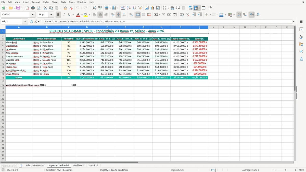Toggle Wrap Text
The image size is (306, 172).
coord(131,15)
